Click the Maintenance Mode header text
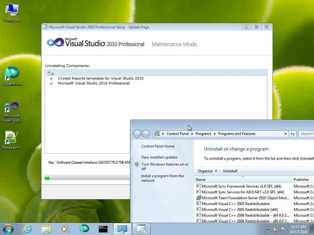The image size is (314, 235). click(x=174, y=44)
